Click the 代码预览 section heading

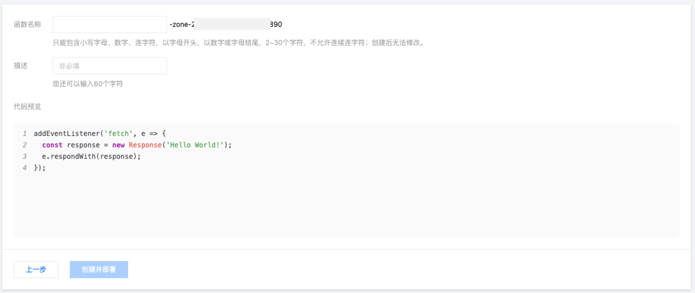click(27, 107)
